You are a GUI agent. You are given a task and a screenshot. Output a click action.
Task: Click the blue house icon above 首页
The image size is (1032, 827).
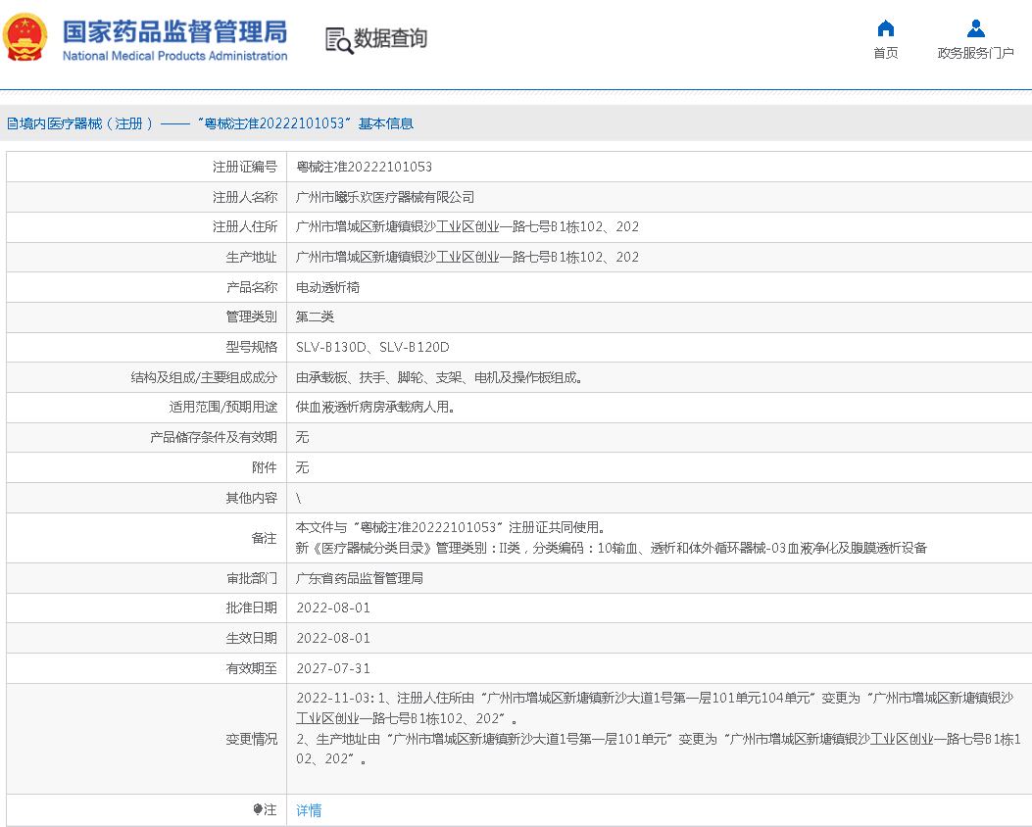pyautogui.click(x=885, y=28)
